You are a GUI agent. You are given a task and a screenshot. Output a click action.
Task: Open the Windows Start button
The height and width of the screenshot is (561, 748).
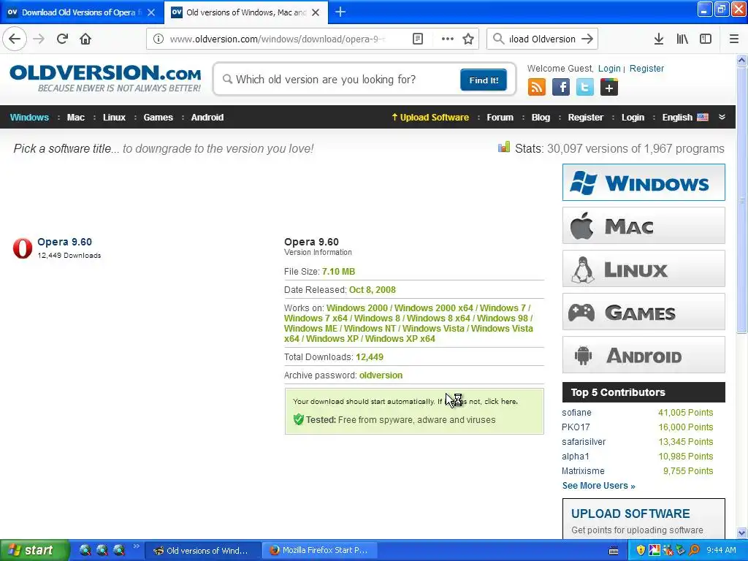[34, 550]
